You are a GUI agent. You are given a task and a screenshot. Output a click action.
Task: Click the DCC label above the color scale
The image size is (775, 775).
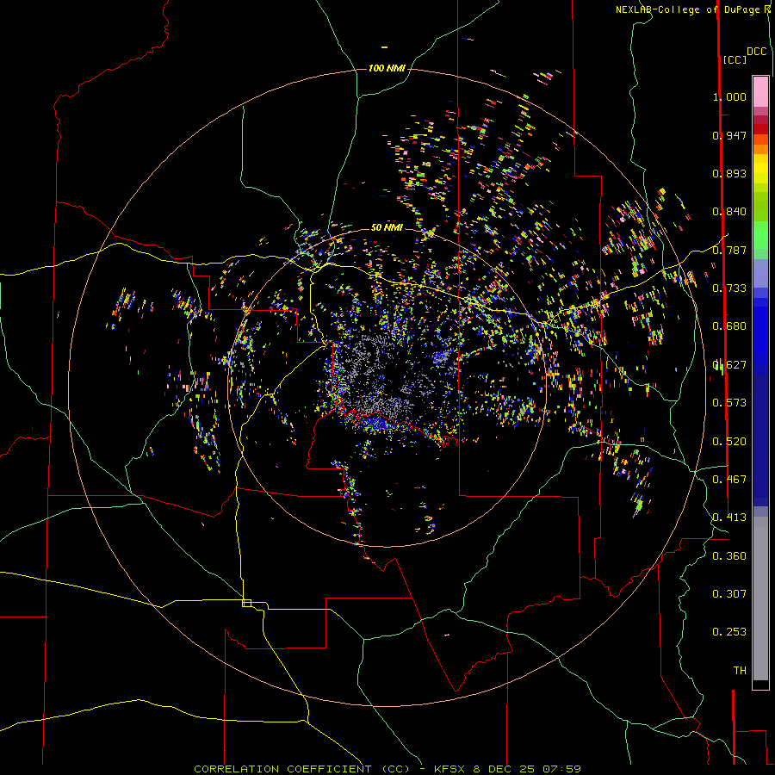pos(756,52)
